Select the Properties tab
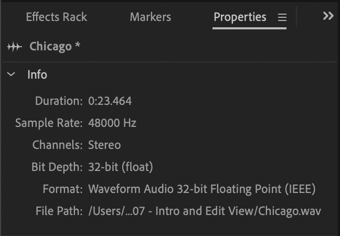Image resolution: width=340 pixels, height=236 pixels. [240, 17]
